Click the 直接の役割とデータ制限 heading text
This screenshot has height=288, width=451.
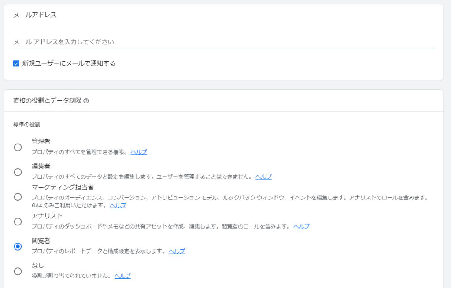(x=47, y=101)
